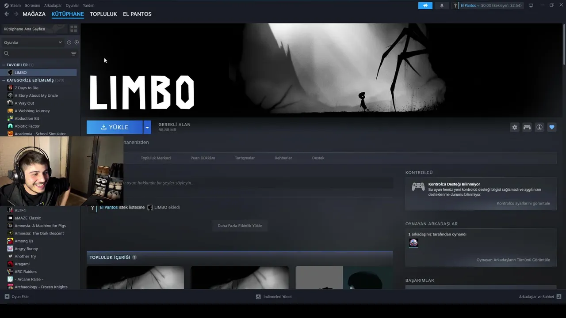Viewport: 566px width, 318px height.
Task: Open the Rehberler link
Action: click(283, 158)
